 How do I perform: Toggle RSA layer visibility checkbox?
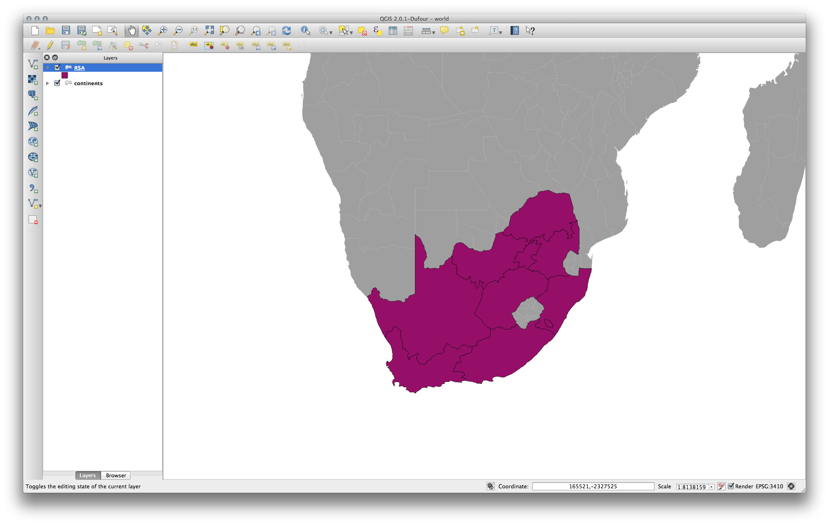(57, 68)
